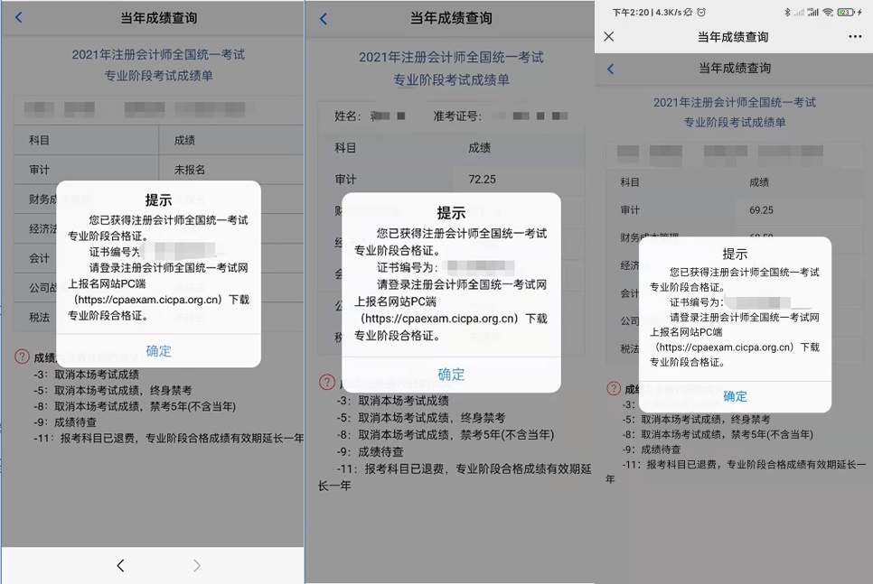The image size is (873, 584).
Task: Tap the left navigation chevron at the bottom
Action: coord(120,568)
